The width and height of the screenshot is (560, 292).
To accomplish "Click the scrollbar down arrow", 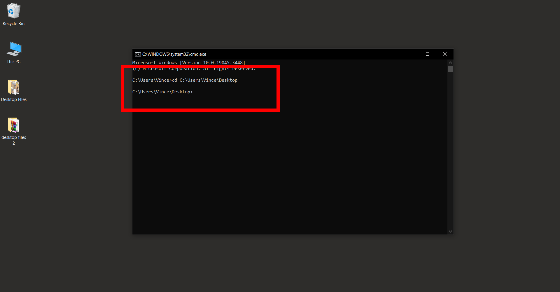I will tap(450, 231).
